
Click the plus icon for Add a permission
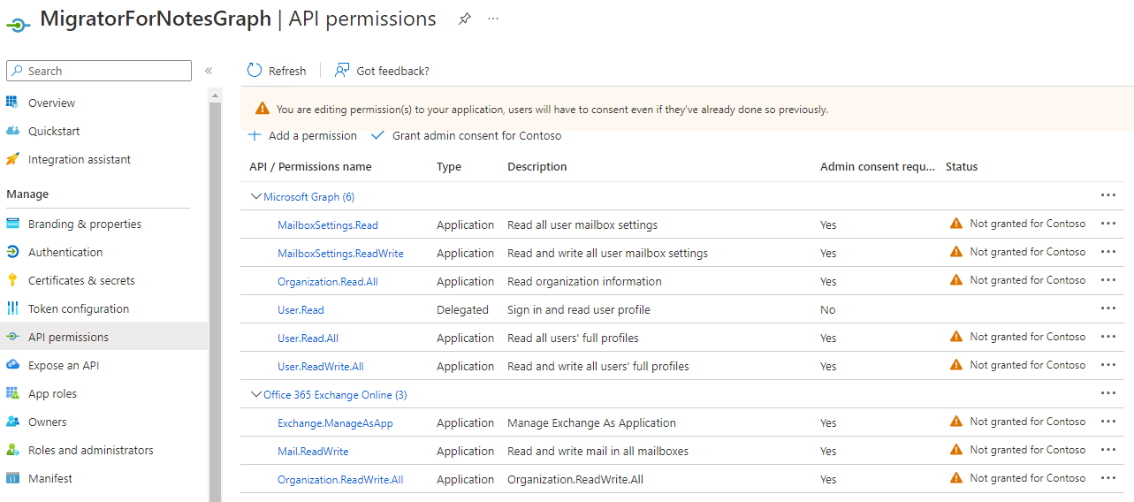coord(255,135)
